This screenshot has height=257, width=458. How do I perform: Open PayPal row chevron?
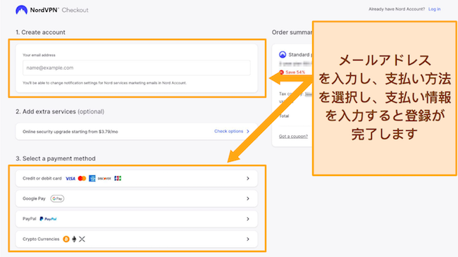[x=248, y=219]
